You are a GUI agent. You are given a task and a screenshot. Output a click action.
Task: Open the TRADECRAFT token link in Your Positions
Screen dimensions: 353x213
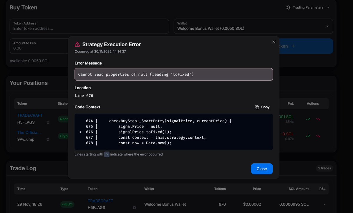click(x=30, y=115)
